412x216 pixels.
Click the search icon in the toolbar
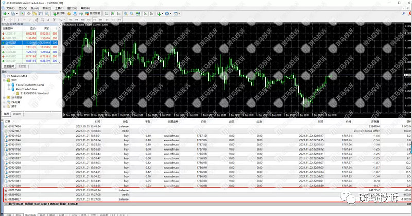[404, 14]
